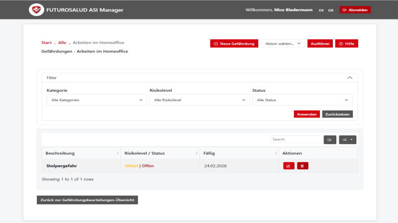Edit the Stolpergefahr entry
The width and height of the screenshot is (398, 223).
pyautogui.click(x=289, y=166)
